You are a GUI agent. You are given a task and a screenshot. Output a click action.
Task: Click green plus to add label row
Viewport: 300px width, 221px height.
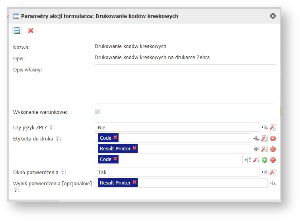(265, 160)
